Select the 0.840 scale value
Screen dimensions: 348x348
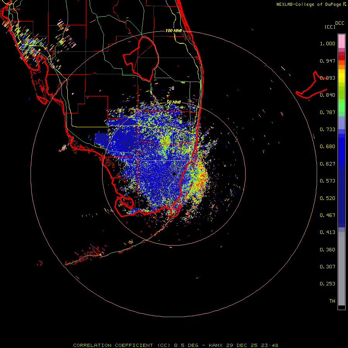coord(328,95)
